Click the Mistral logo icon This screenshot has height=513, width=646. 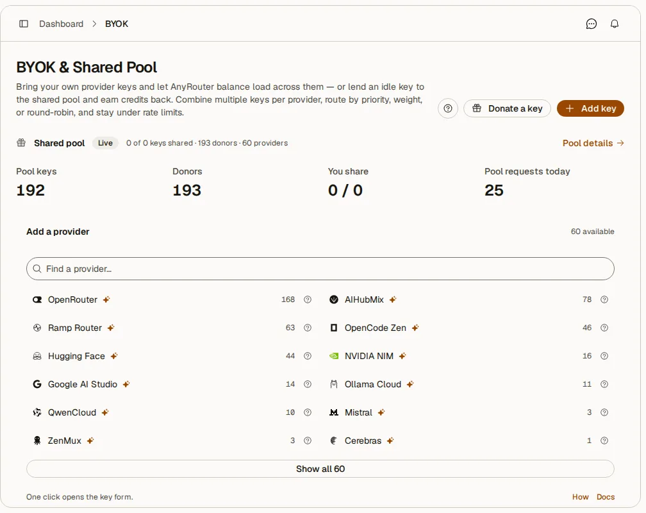point(334,412)
